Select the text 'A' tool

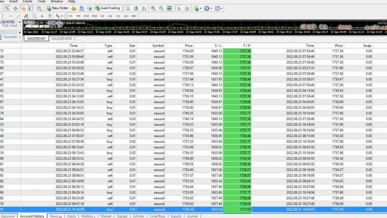[x=42, y=16]
